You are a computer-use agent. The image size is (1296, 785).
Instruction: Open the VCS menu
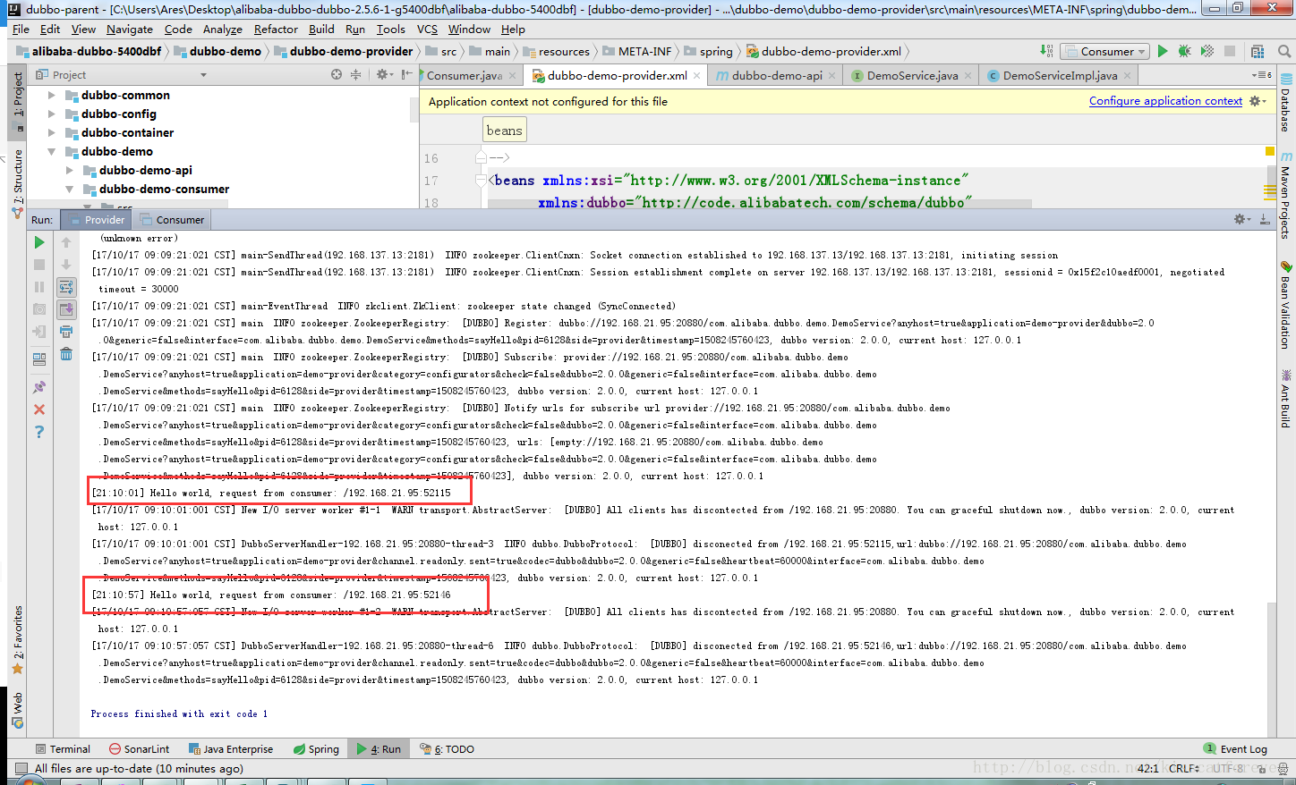(x=427, y=29)
